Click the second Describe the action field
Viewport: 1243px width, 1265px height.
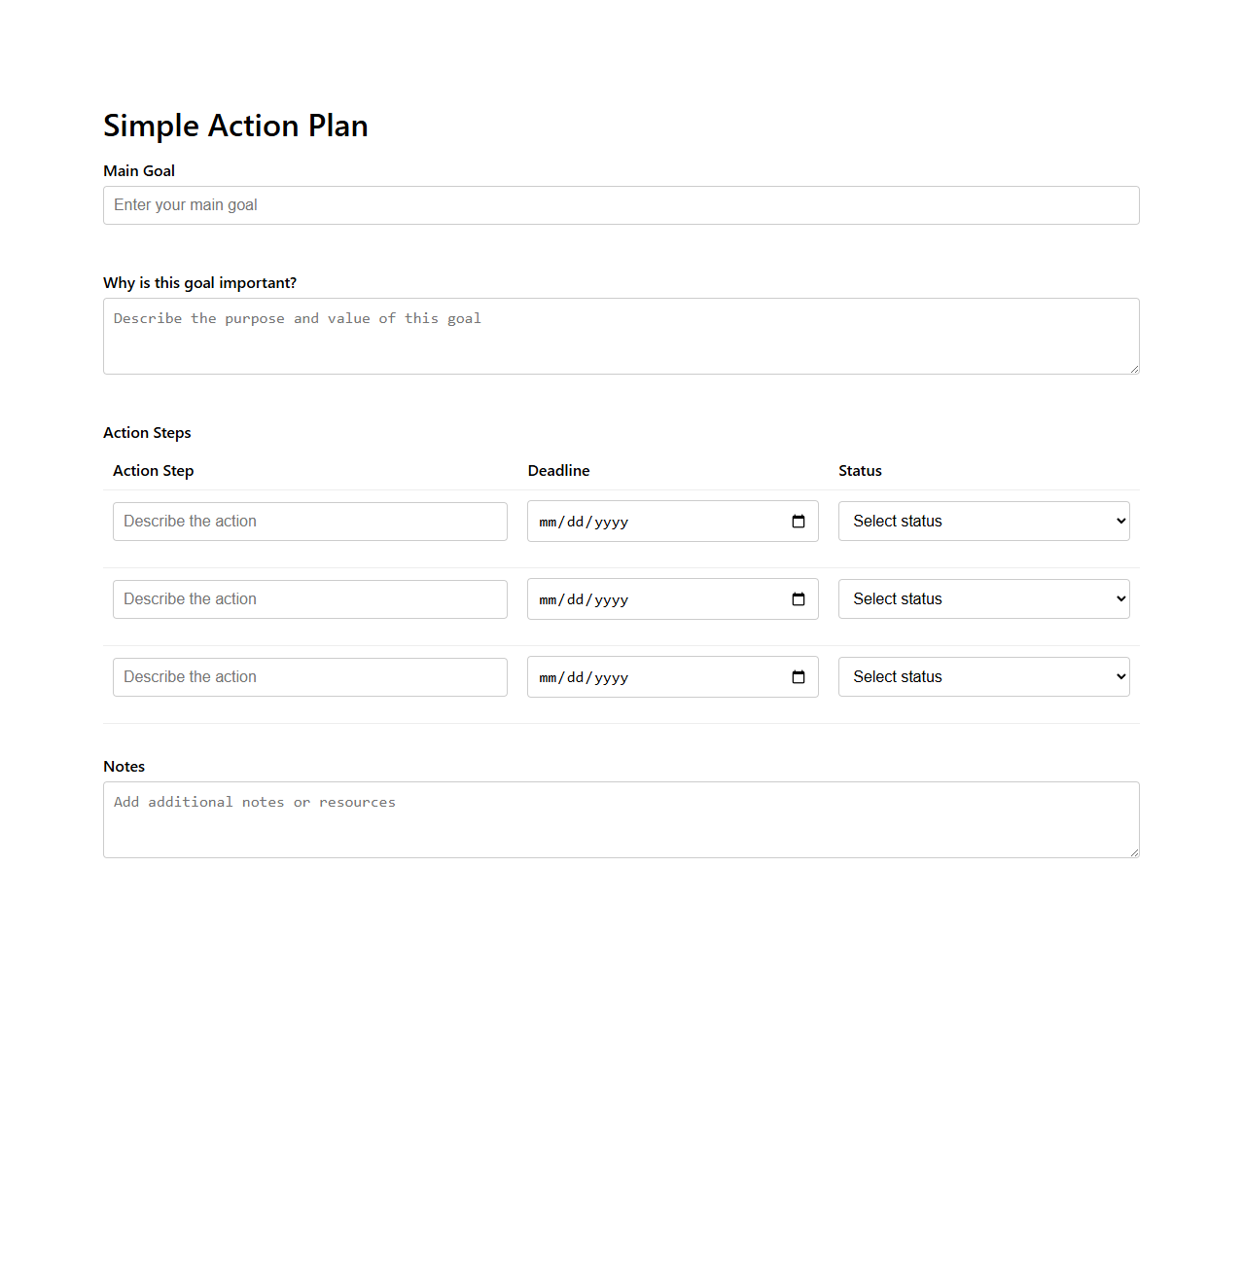(309, 598)
